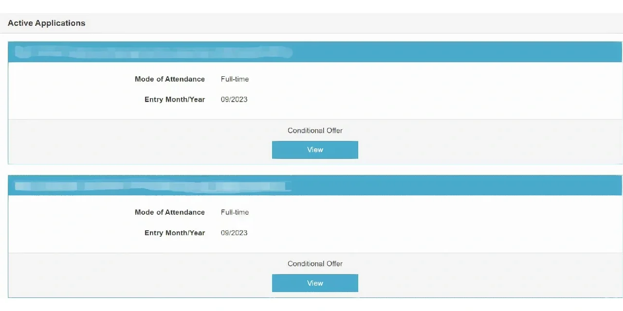Click the Active Applications heading
Screen dimensions: 623x311
[x=47, y=23]
